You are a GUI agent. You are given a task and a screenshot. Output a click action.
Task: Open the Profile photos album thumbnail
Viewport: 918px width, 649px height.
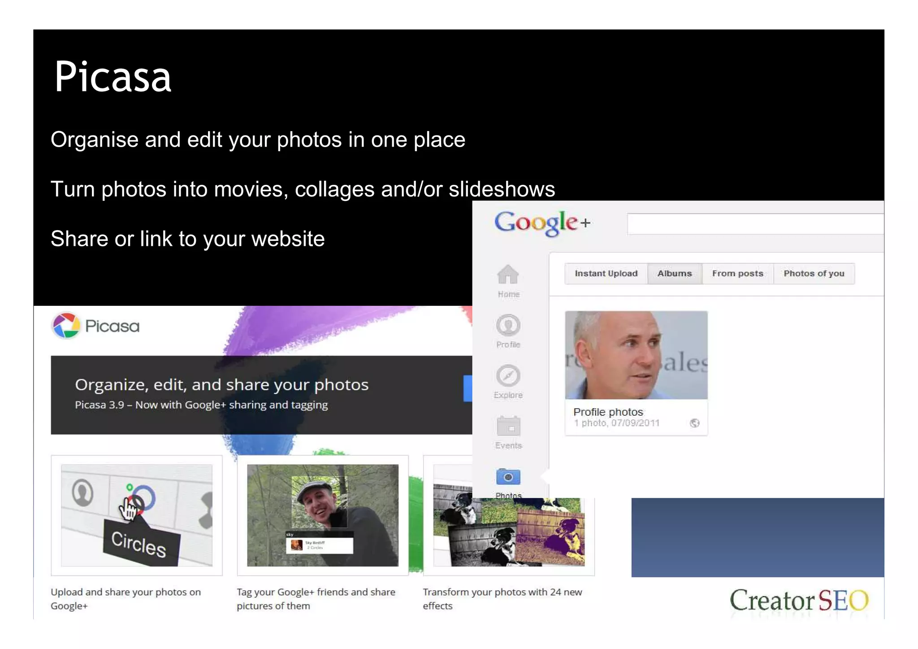tap(636, 355)
